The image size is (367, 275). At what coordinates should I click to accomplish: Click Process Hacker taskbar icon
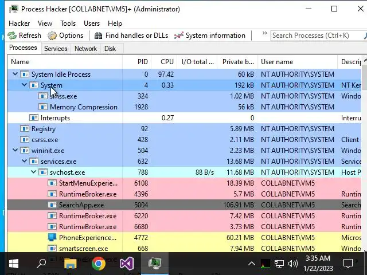click(x=155, y=264)
